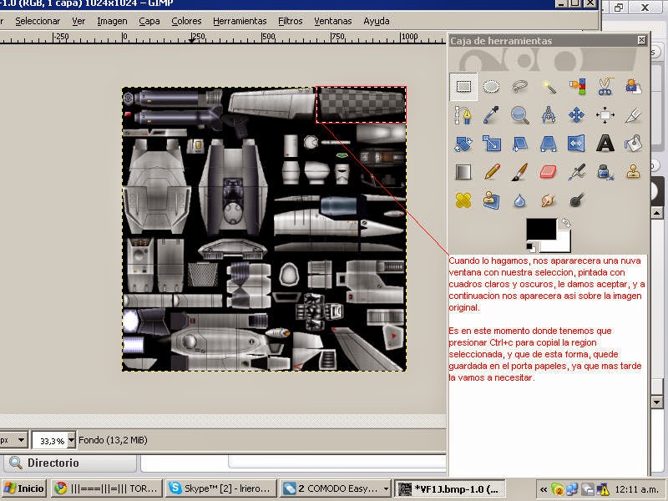Select the Scissors Select tool

coord(605,86)
